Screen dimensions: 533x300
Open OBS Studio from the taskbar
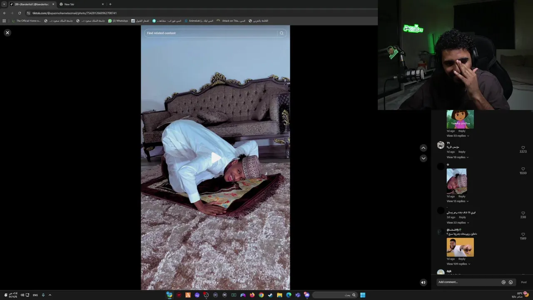[206, 295]
